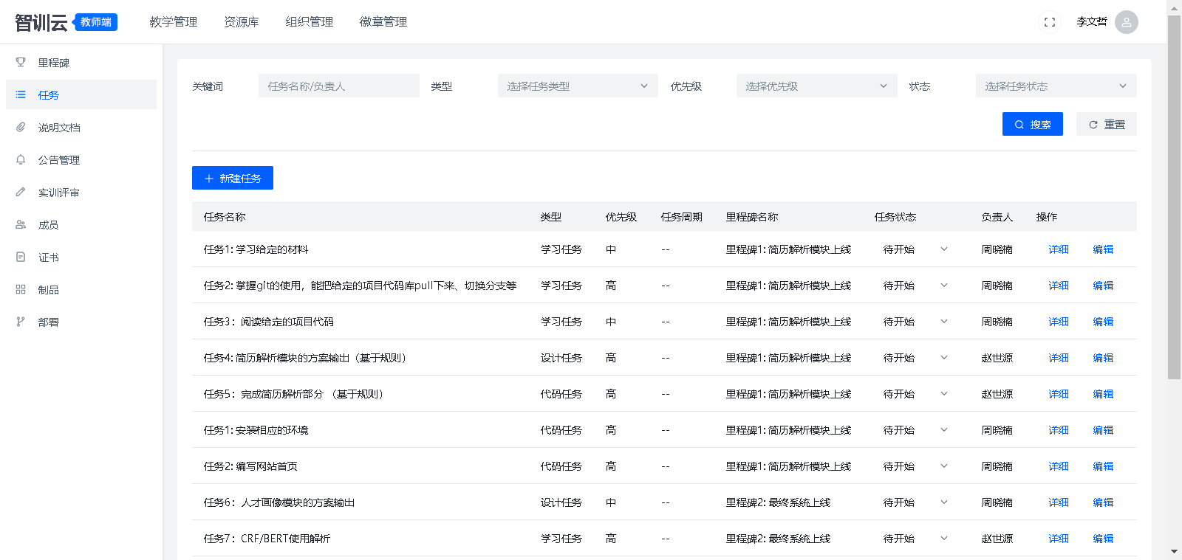Click the scrollbar down arrow

(x=1174, y=552)
